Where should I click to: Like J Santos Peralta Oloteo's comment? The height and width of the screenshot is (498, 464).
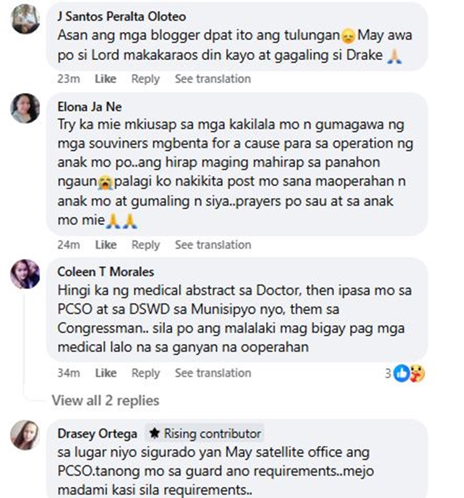tap(106, 79)
